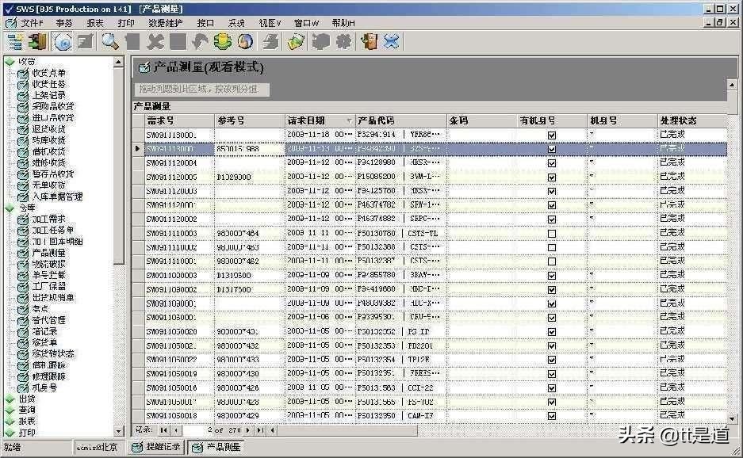Click the icon beside 移货单 in tree
This screenshot has width=743, height=458.
[x=23, y=342]
